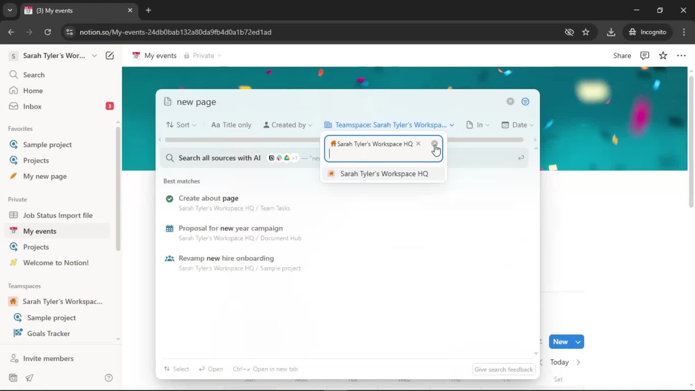The image size is (695, 391).
Task: Toggle search filters icon
Action: (x=525, y=102)
